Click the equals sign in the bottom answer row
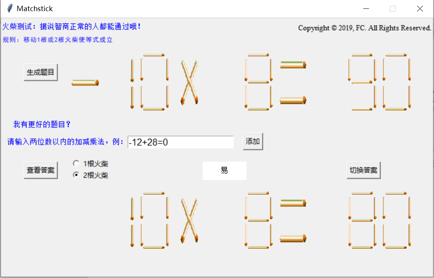434x278 pixels. pyautogui.click(x=293, y=221)
